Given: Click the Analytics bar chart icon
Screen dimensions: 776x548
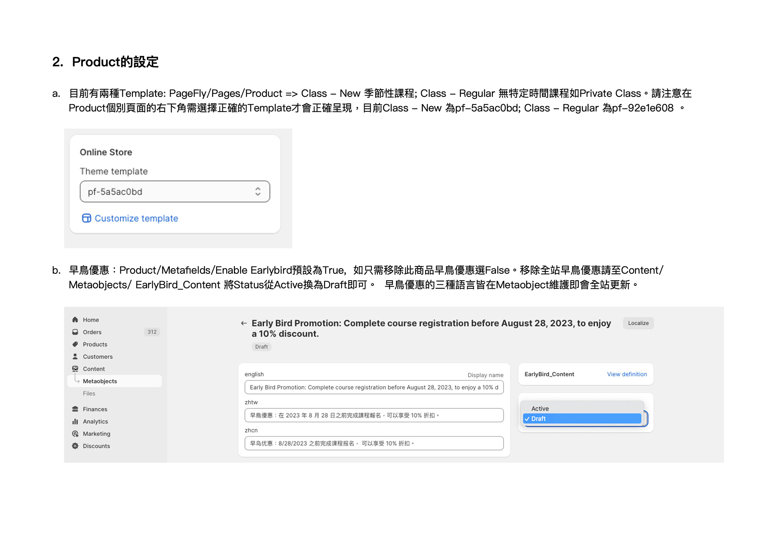Looking at the screenshot, I should tap(75, 421).
